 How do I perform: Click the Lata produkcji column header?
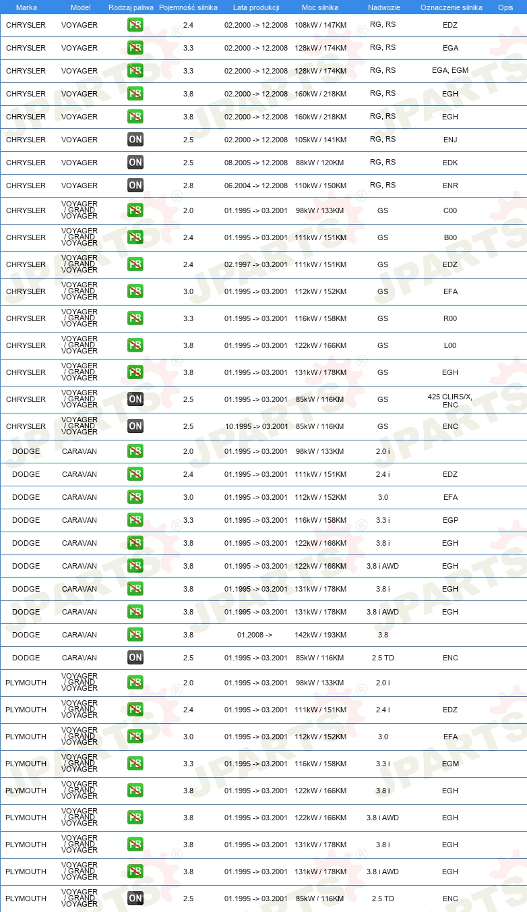click(x=256, y=7)
